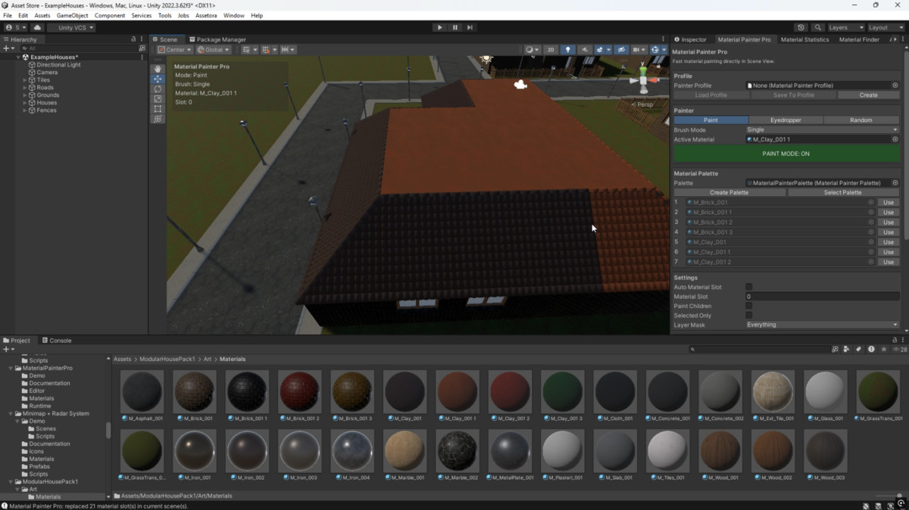Viewport: 909px width, 510px height.
Task: Open the Assets menu
Action: click(42, 15)
